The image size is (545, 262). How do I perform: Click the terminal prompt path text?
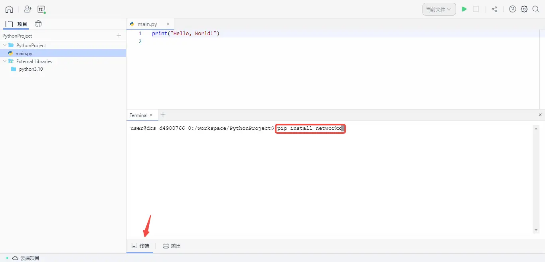tap(202, 128)
